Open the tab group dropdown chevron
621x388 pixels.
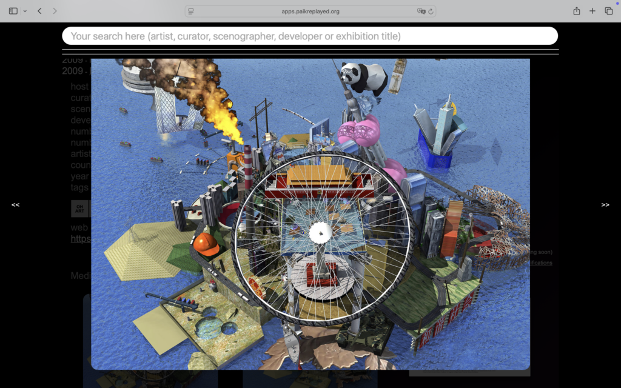coord(25,11)
